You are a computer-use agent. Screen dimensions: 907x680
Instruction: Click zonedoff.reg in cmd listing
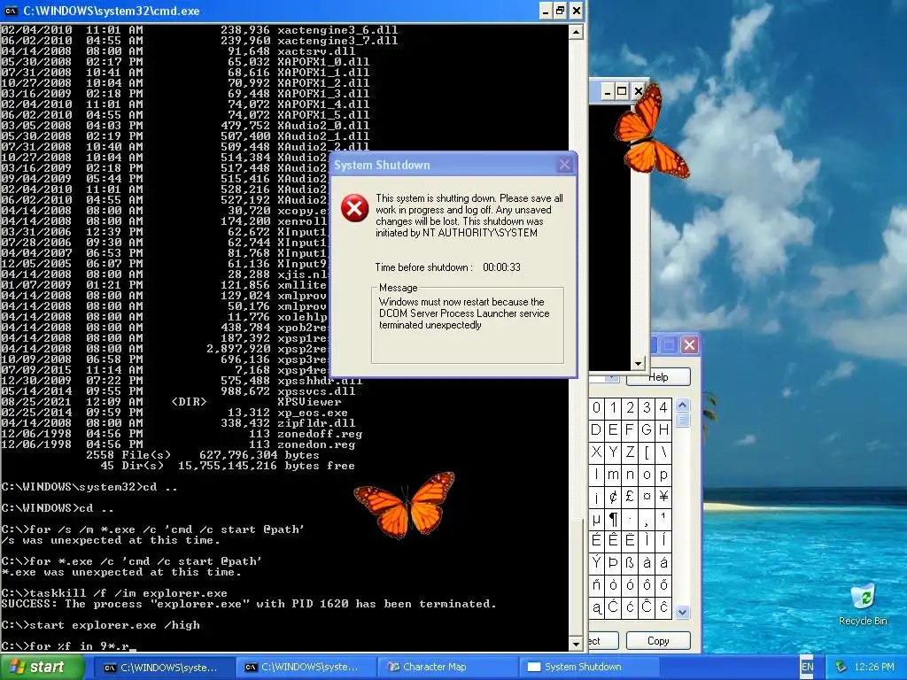click(319, 434)
